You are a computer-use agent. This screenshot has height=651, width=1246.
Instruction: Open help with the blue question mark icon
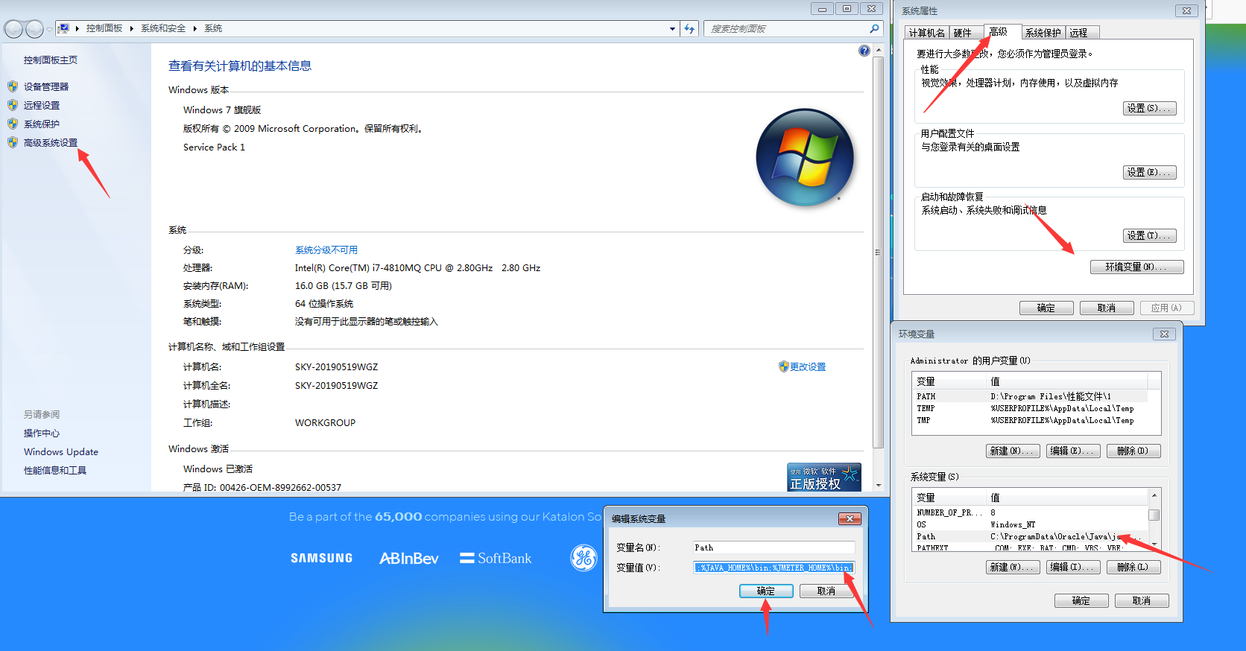[864, 51]
